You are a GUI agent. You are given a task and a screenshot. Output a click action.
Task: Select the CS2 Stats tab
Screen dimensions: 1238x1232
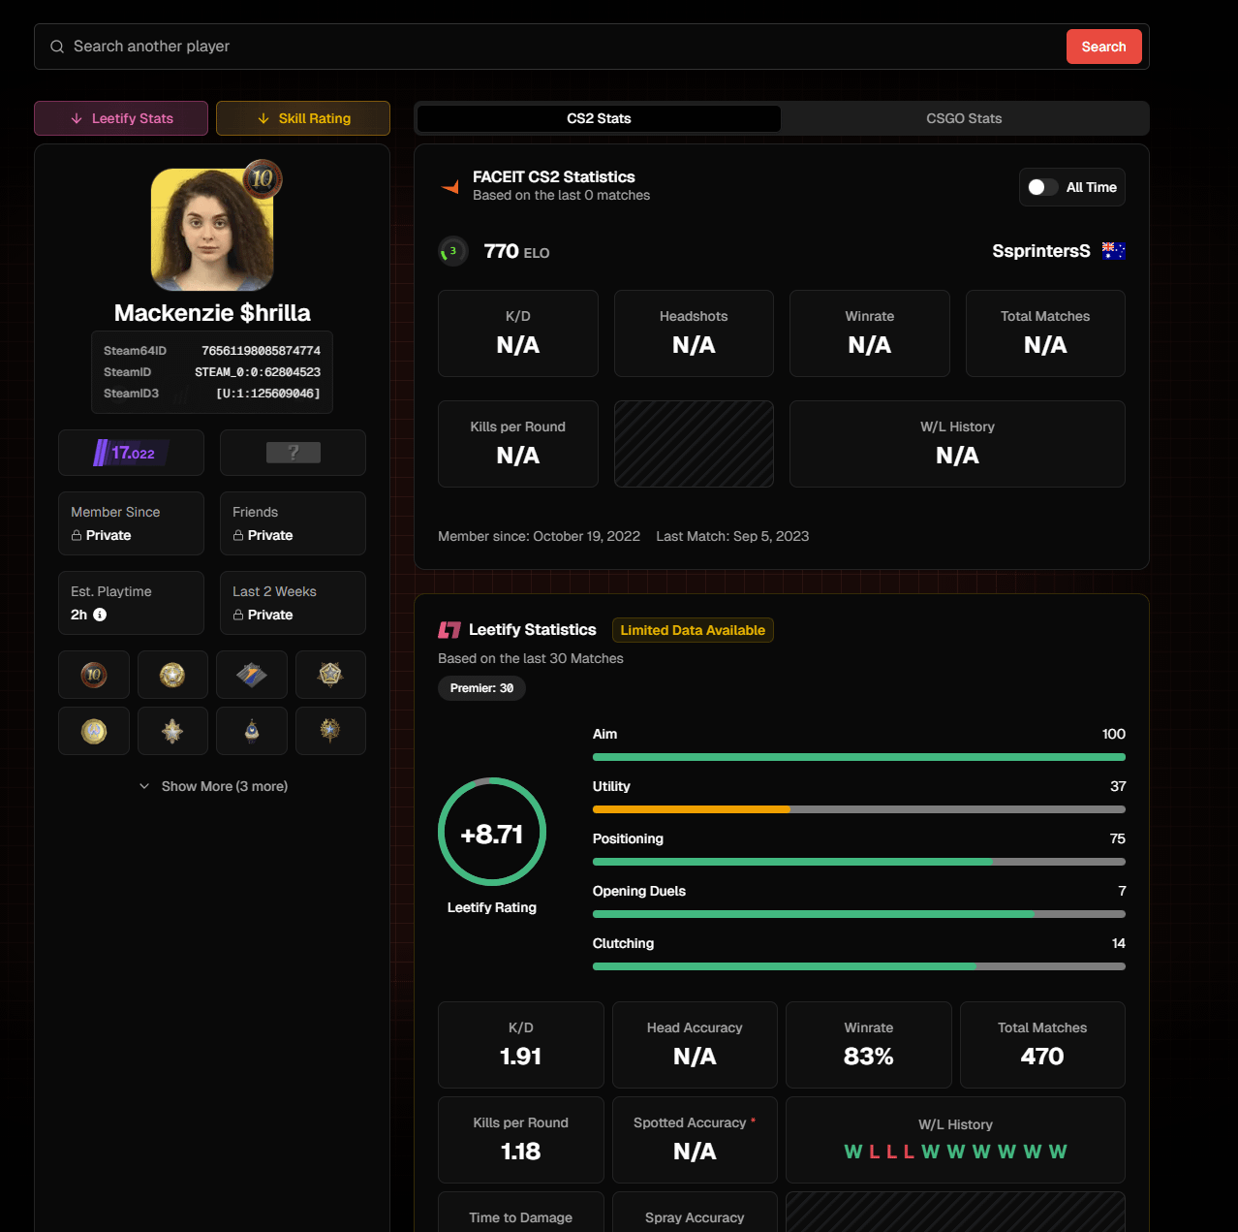pyautogui.click(x=599, y=118)
